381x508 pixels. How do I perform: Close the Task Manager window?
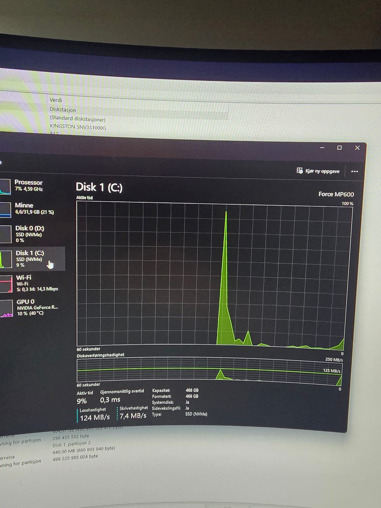tap(357, 148)
